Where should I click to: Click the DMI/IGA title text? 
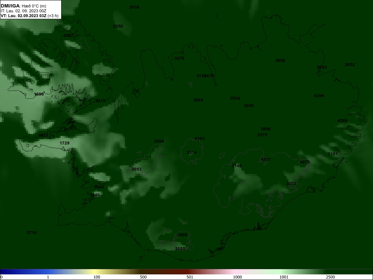[x=10, y=6]
